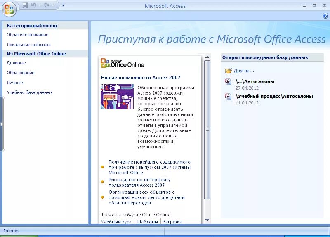Open Шаблоны link at bottom
This screenshot has height=237, width=330.
point(147,222)
